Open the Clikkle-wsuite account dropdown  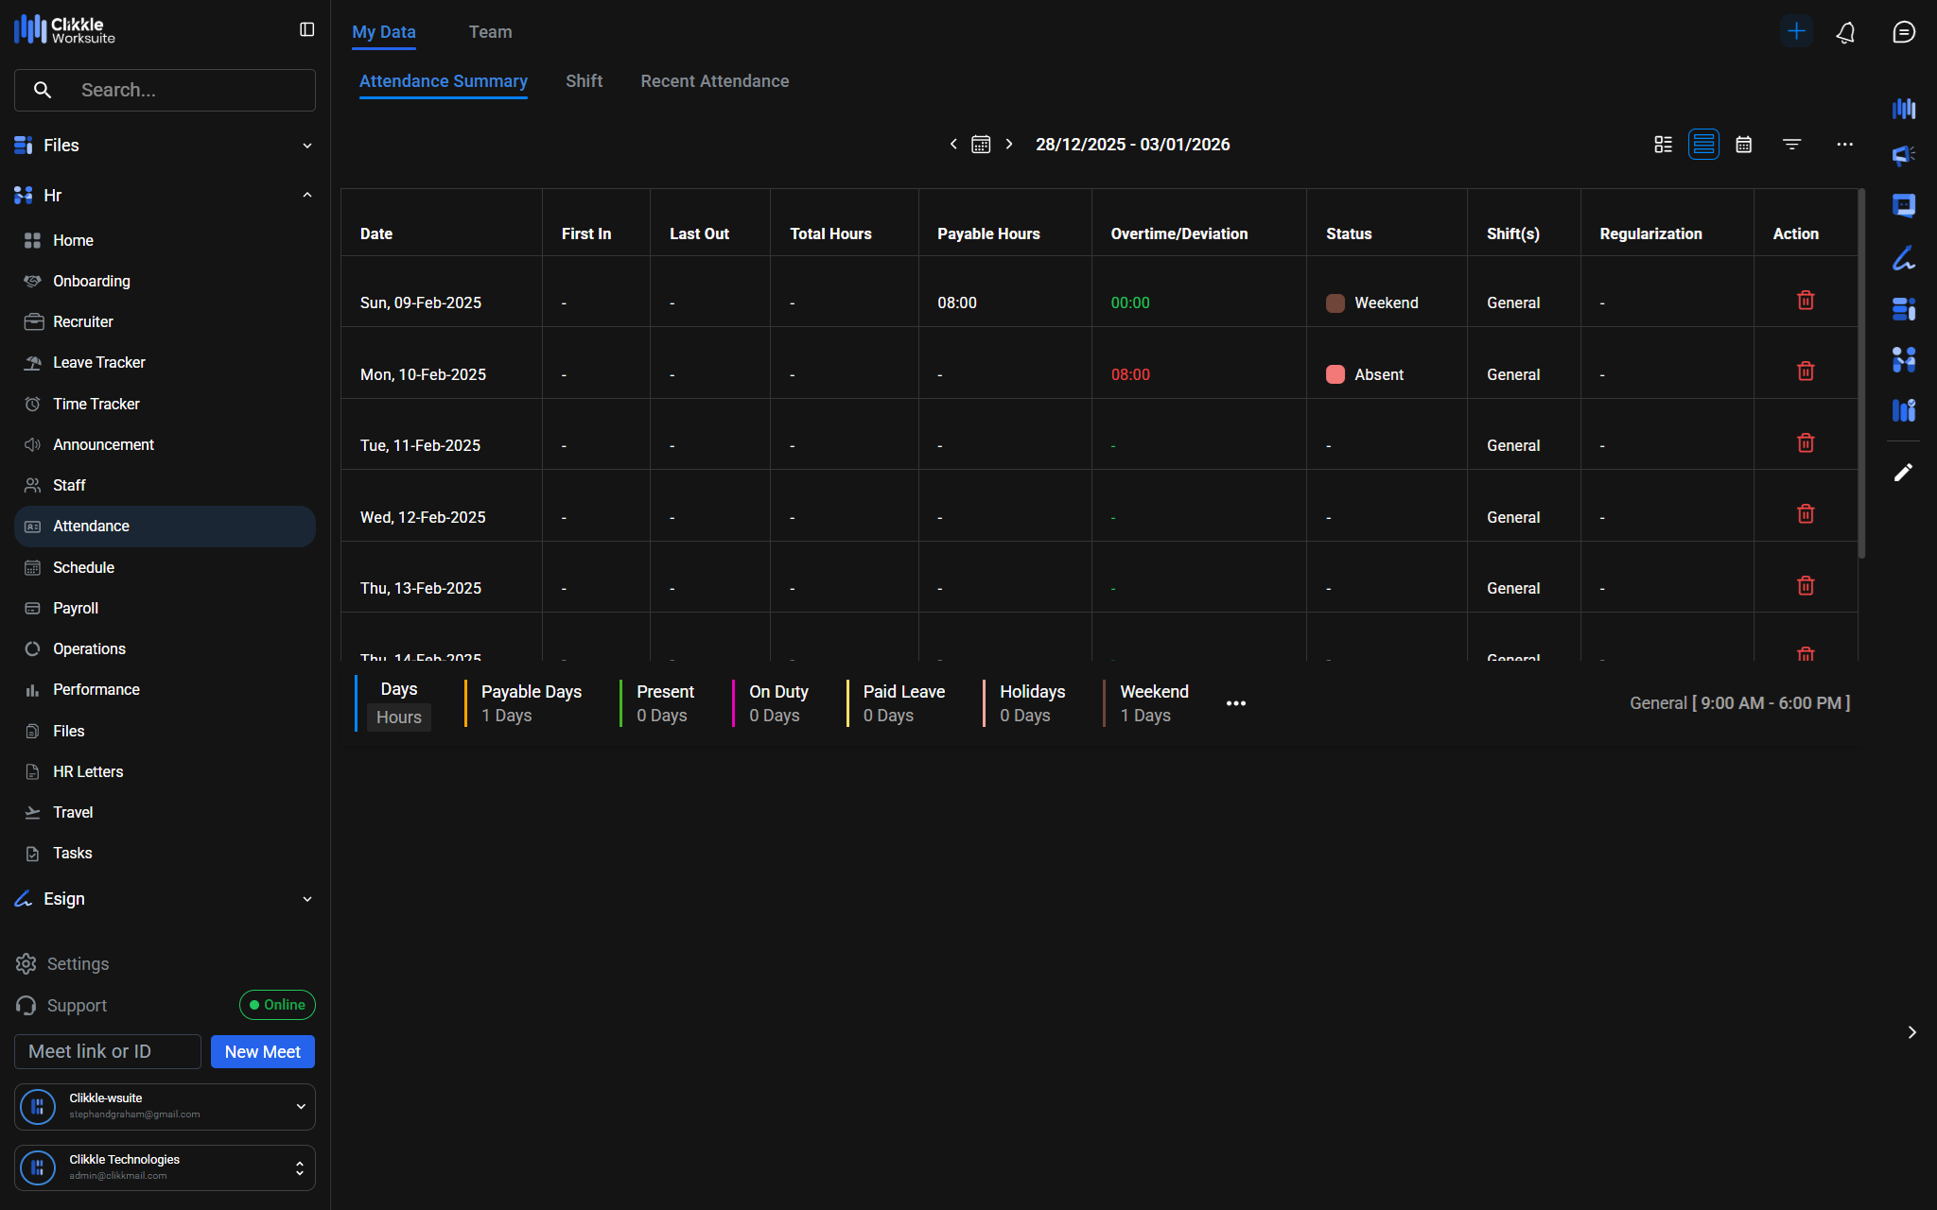click(x=300, y=1106)
